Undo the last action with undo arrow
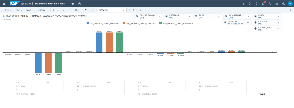 click(x=86, y=10)
